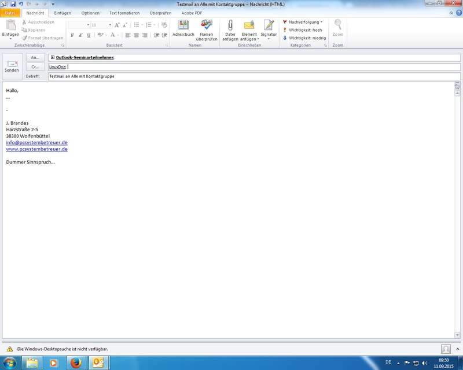Open the Kategorien dialog launcher
The image size is (463, 370).
[x=325, y=46]
